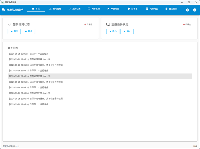Click the info circle icon
This screenshot has width=200, height=149.
(x=195, y=10)
